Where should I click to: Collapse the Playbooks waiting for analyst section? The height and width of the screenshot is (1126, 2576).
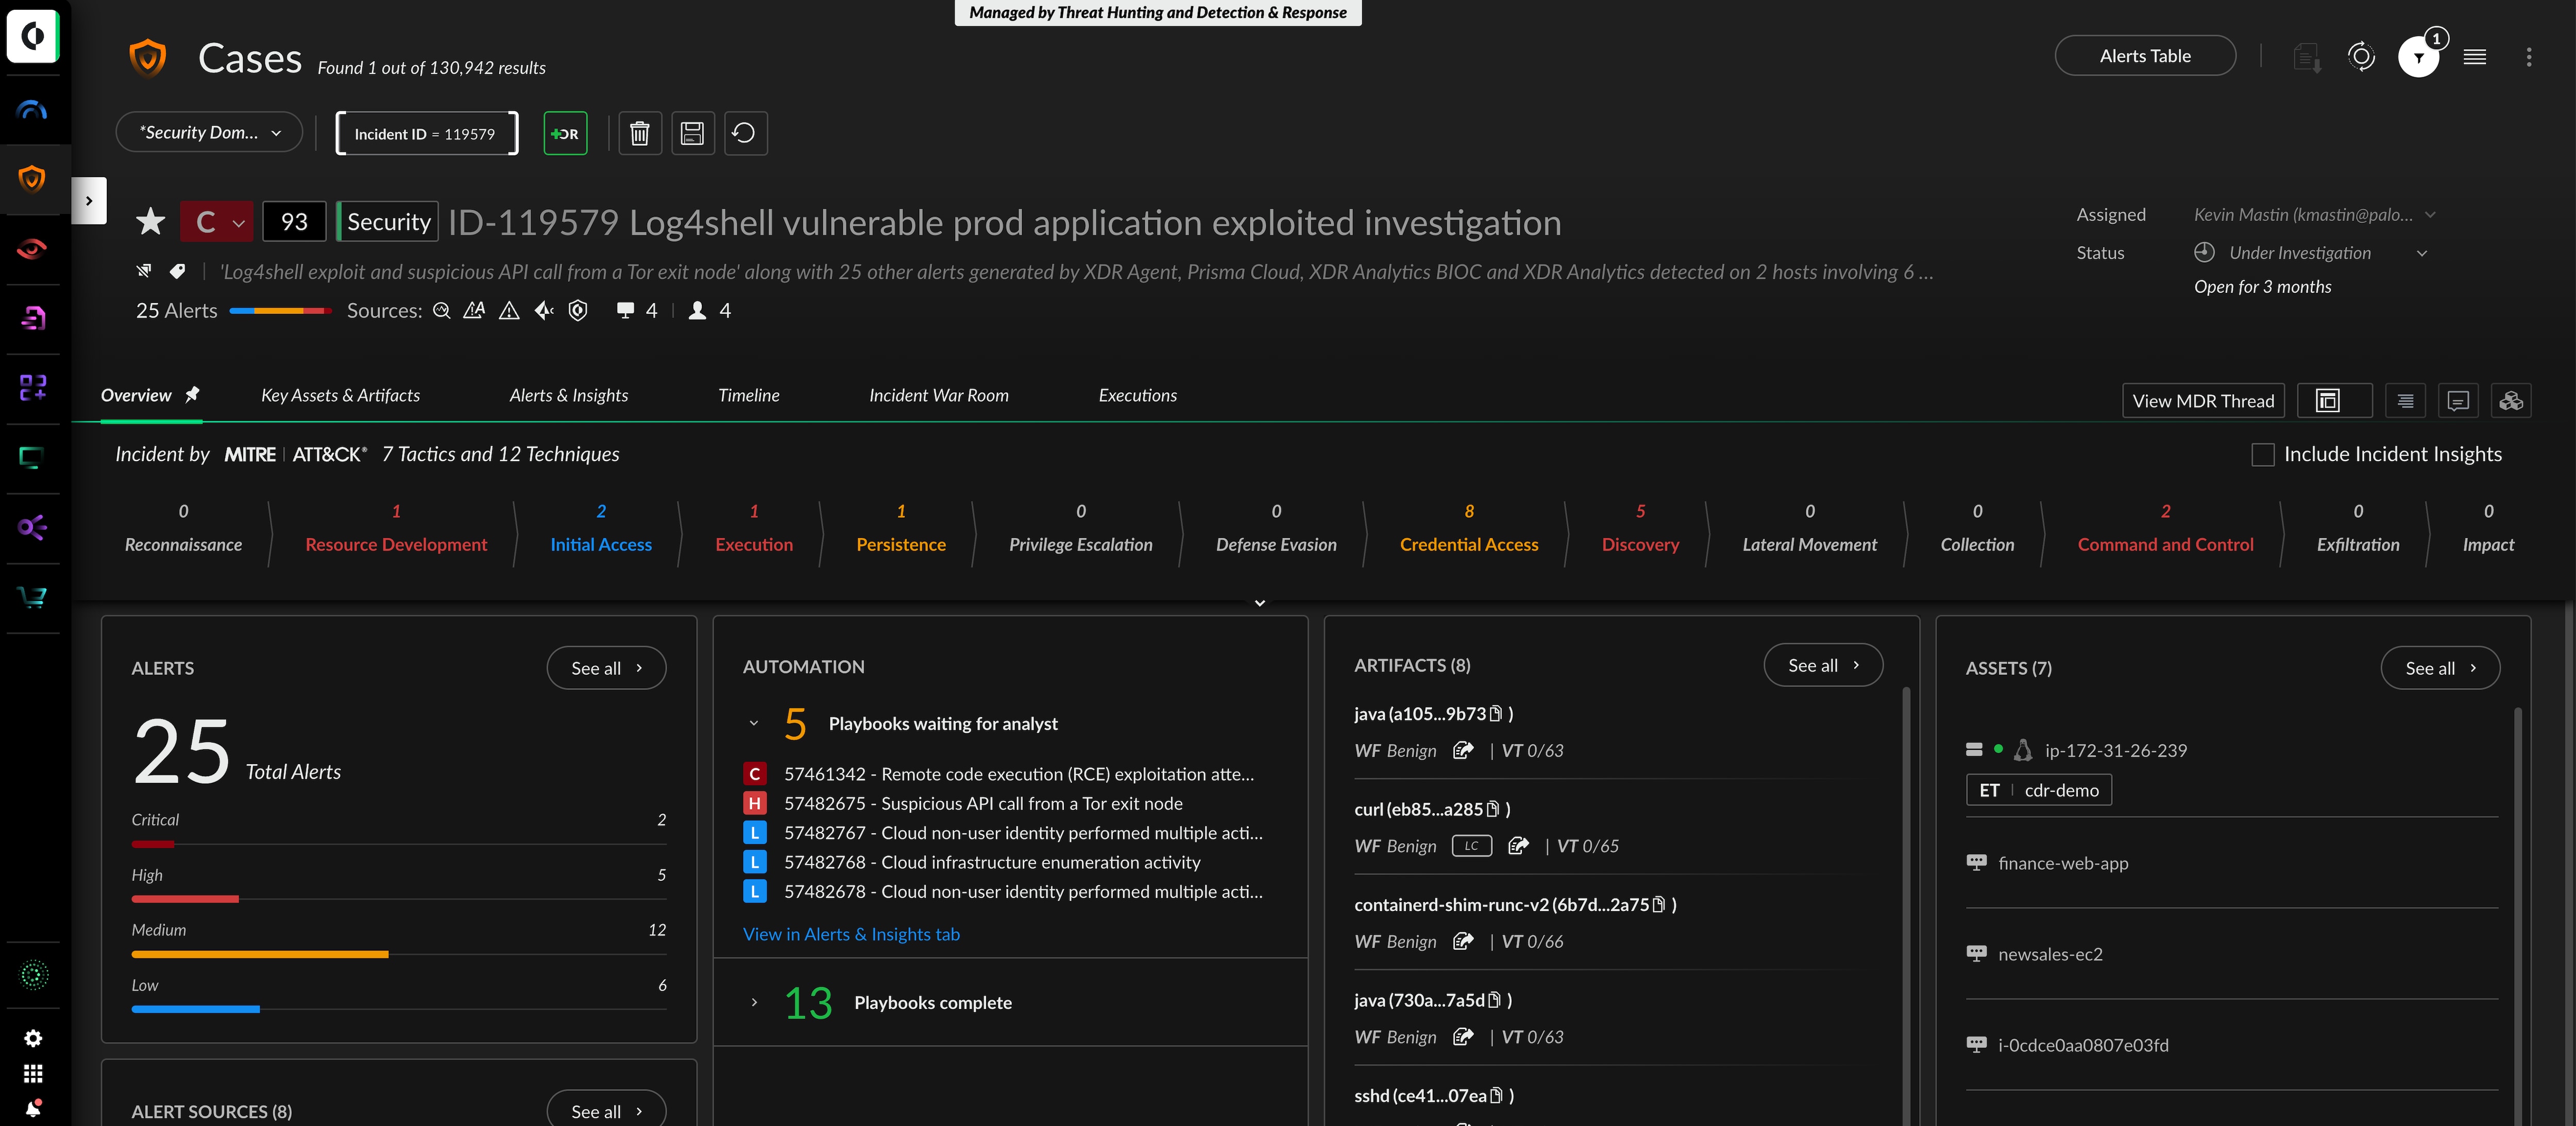pyautogui.click(x=753, y=723)
